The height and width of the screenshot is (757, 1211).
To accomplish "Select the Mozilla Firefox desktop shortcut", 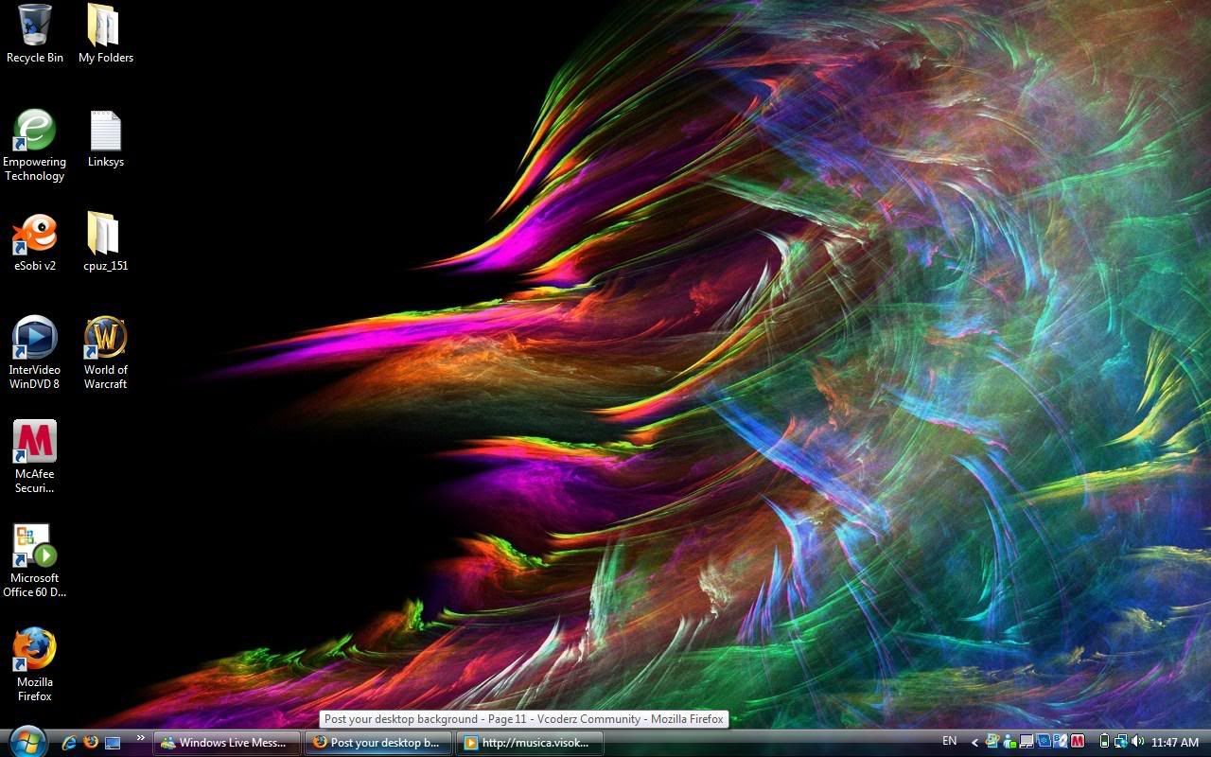I will (35, 651).
